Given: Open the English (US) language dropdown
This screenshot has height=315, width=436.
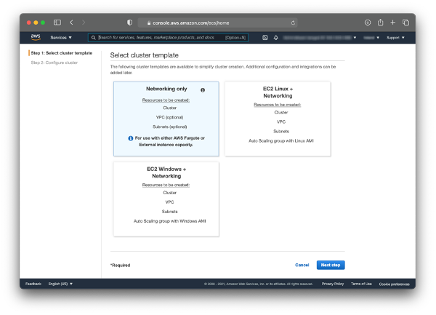Looking at the screenshot, I should point(60,284).
